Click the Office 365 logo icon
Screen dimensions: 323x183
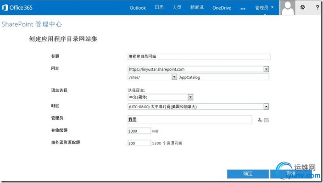pos(5,8)
